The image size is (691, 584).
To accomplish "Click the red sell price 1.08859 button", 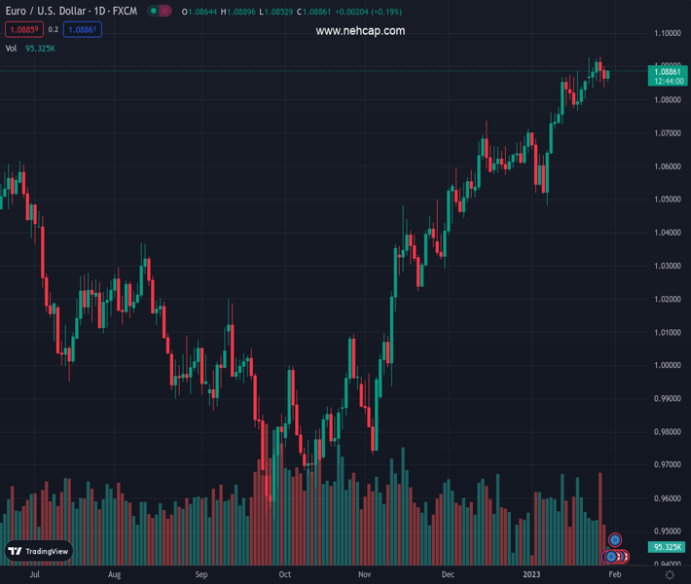I will pos(24,29).
